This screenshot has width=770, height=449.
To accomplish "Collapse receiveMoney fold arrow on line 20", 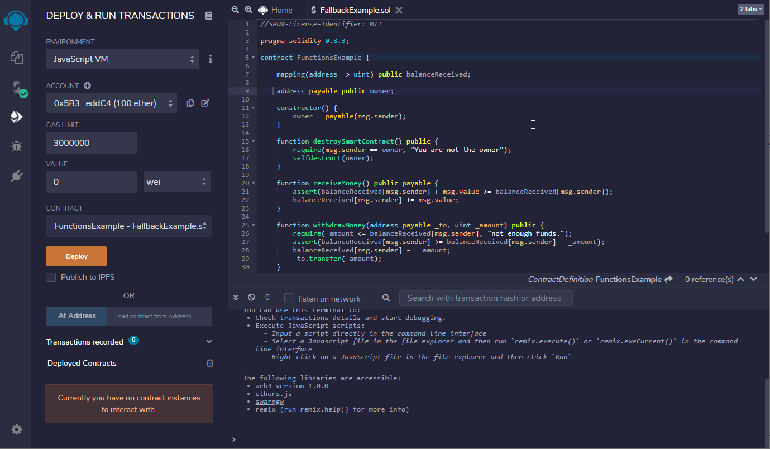I will [254, 183].
